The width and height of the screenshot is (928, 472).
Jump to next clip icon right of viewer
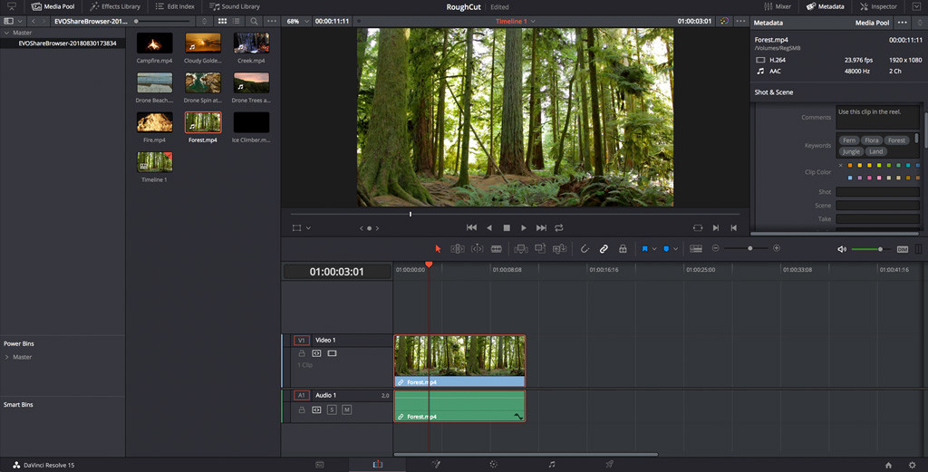[x=716, y=227]
